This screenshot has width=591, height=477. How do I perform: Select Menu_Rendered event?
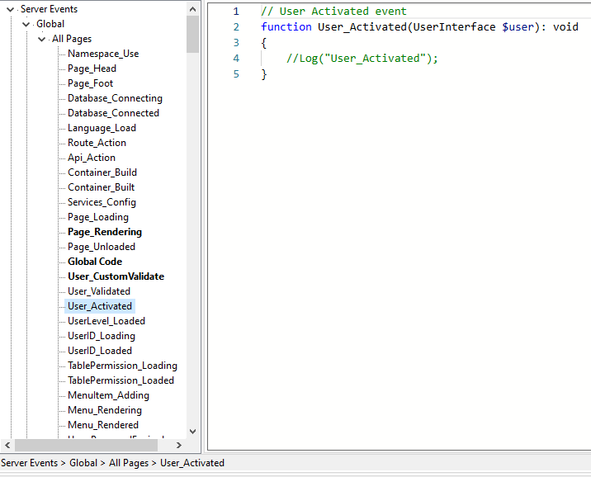103,425
